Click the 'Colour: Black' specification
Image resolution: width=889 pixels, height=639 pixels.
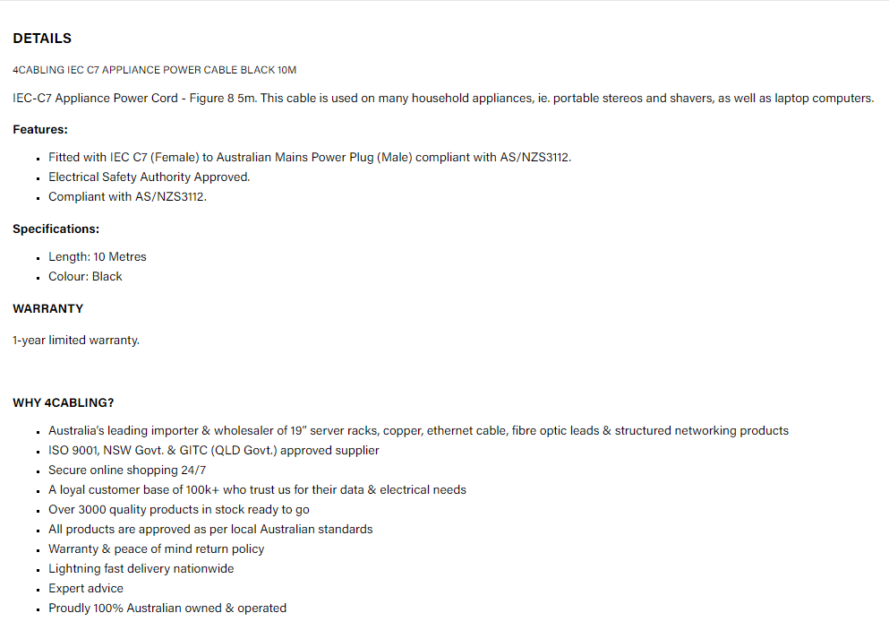(85, 276)
